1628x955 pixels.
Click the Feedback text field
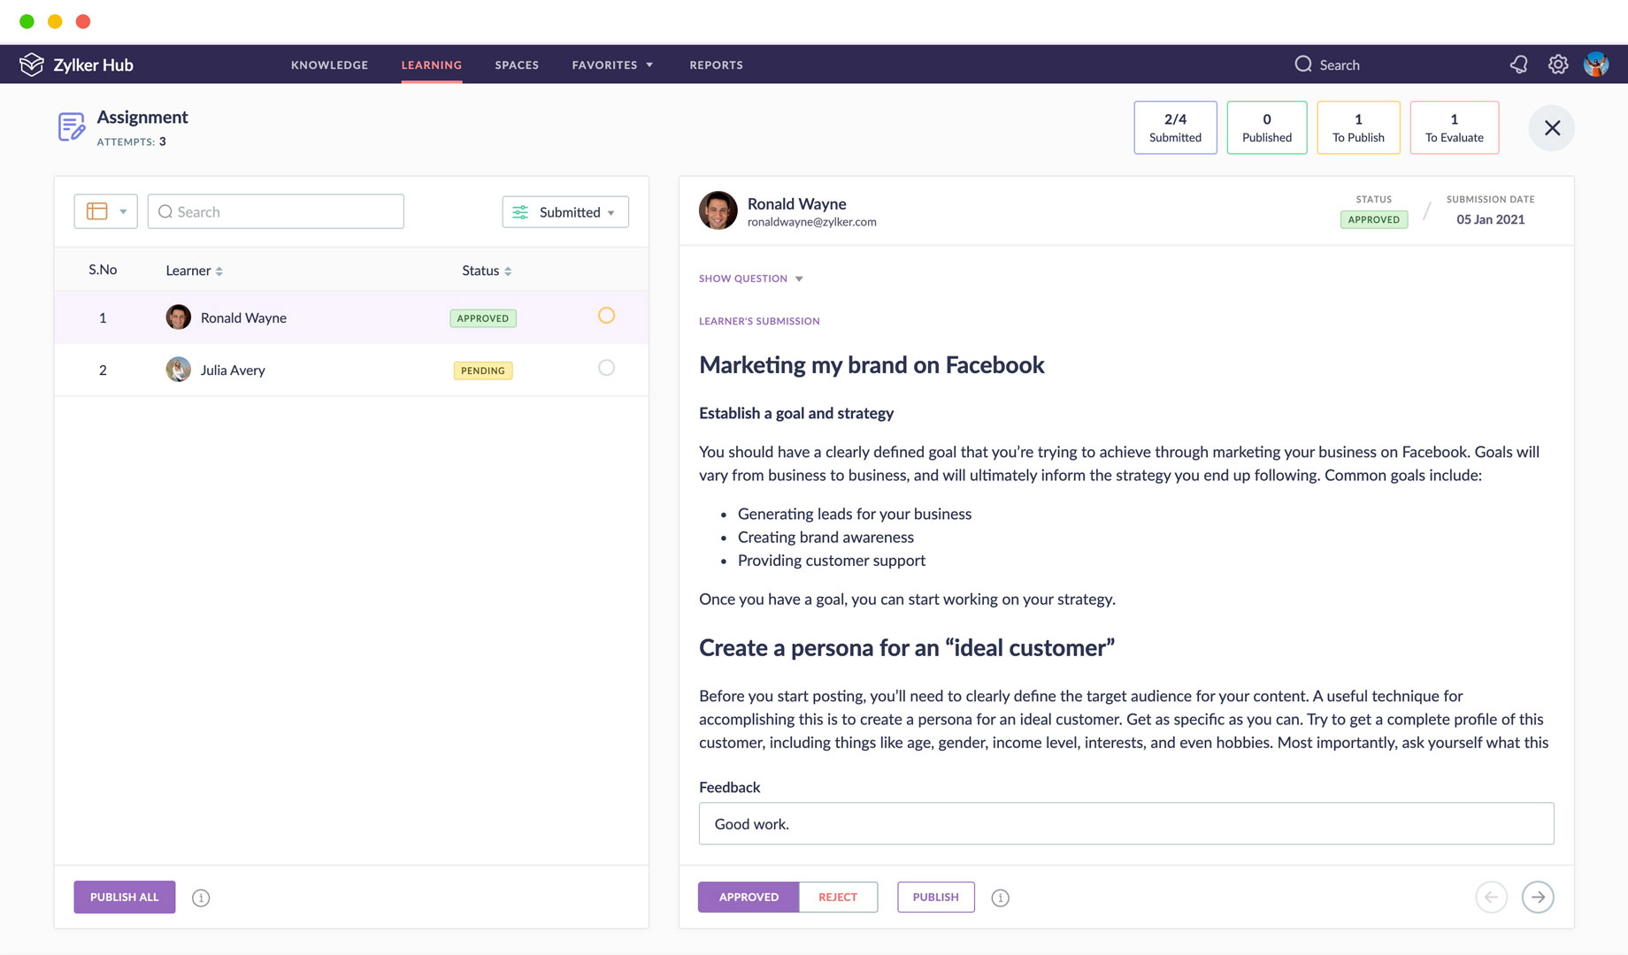click(x=1125, y=823)
